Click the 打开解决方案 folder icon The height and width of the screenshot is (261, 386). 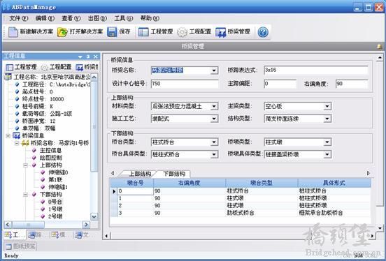[62, 32]
